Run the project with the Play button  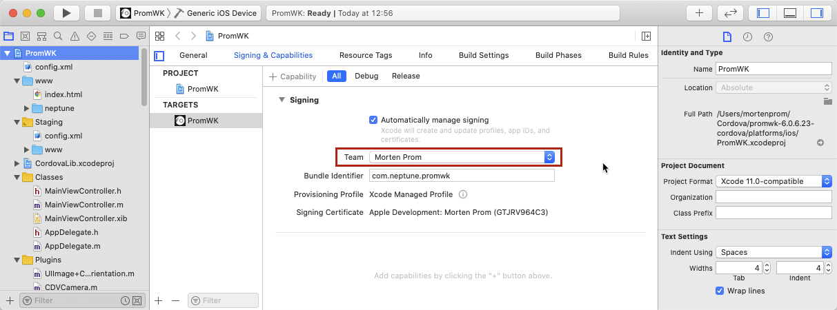66,13
